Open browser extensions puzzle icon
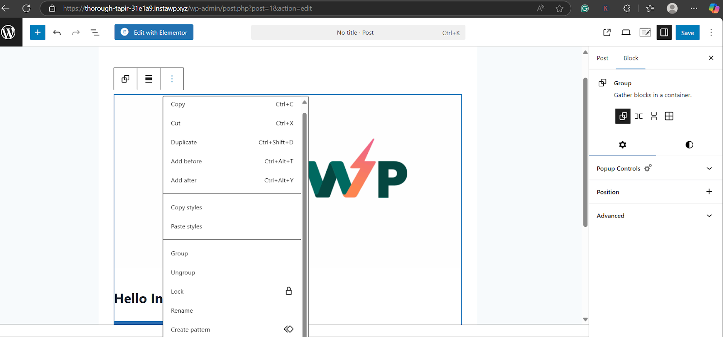This screenshot has height=337, width=723. [627, 8]
